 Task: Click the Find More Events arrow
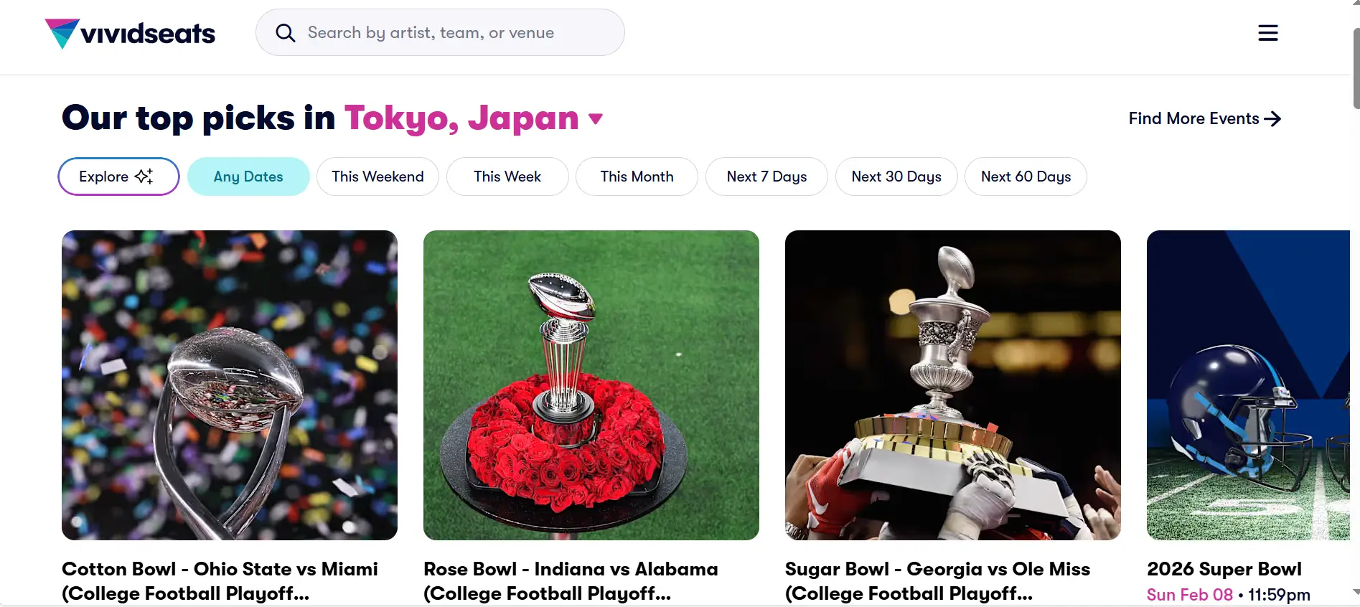click(x=1272, y=119)
